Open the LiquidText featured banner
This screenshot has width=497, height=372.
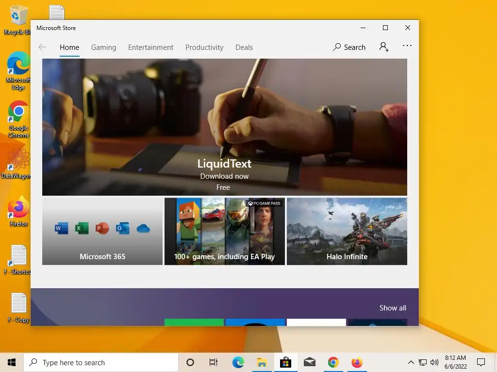(x=224, y=127)
